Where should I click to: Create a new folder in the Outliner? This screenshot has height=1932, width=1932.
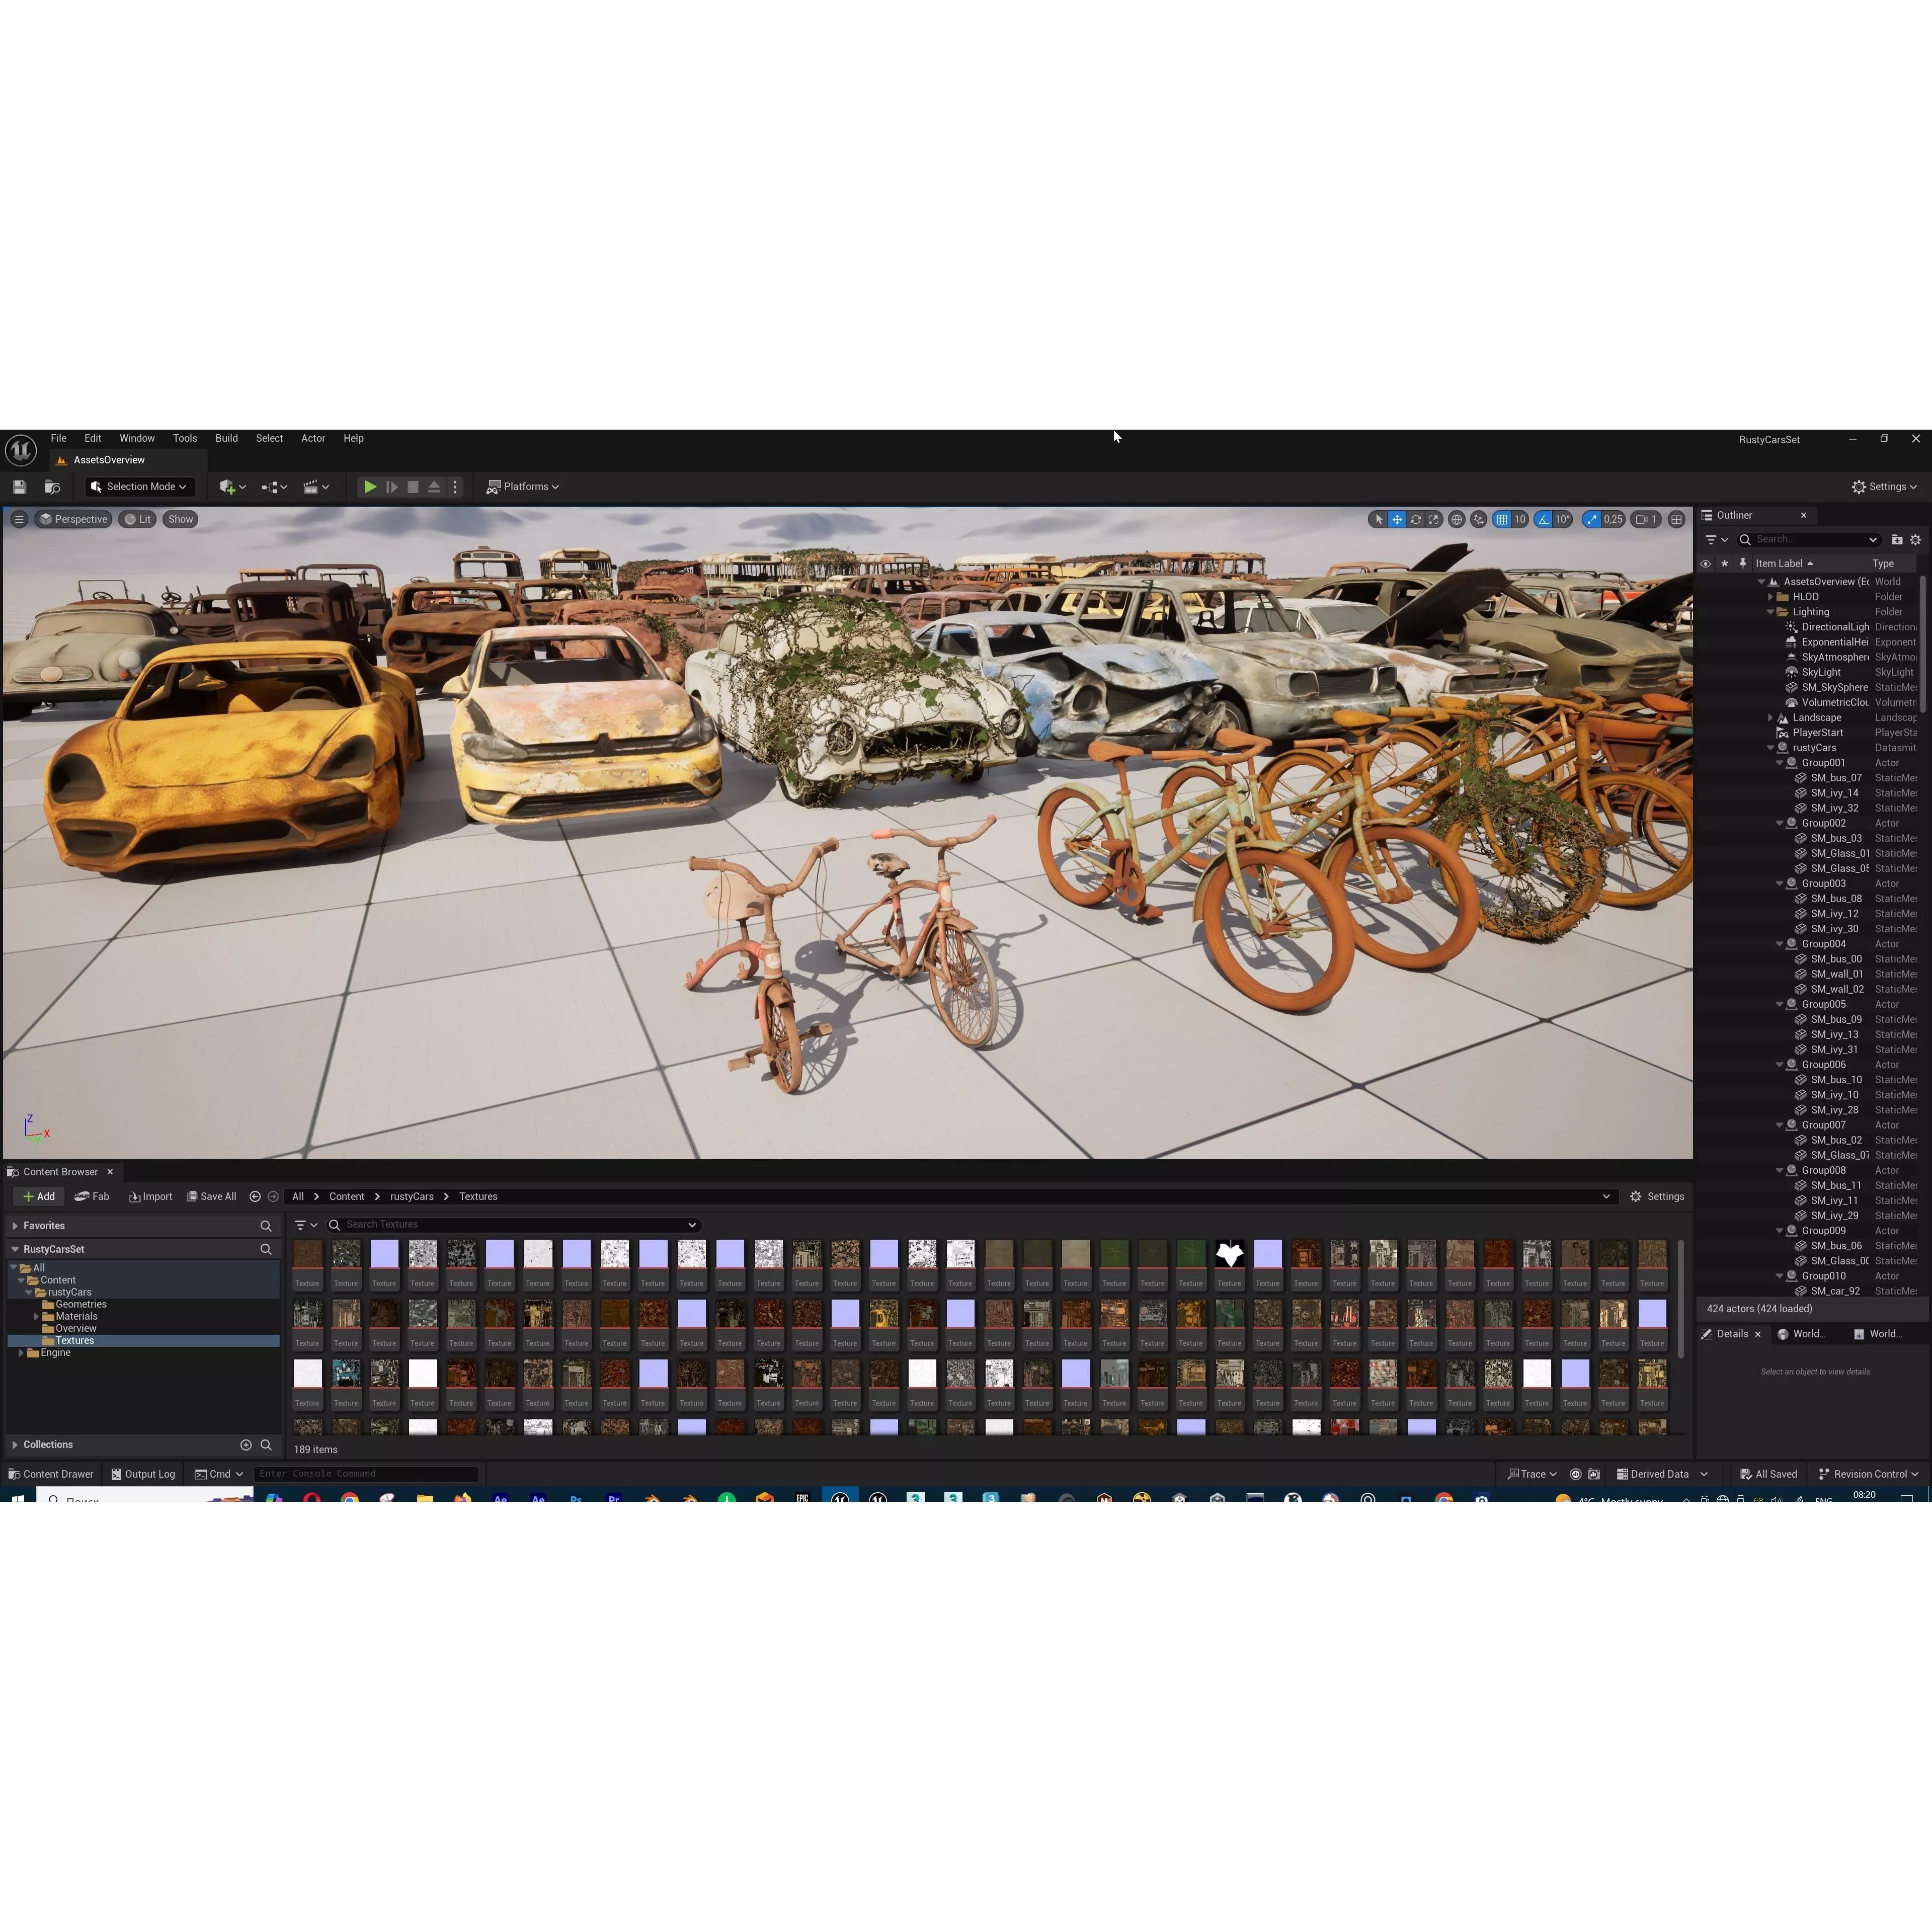point(1897,540)
